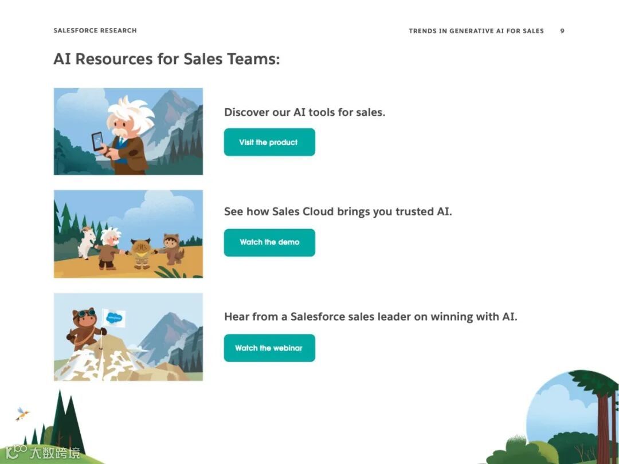Click the page number 9

pos(562,31)
